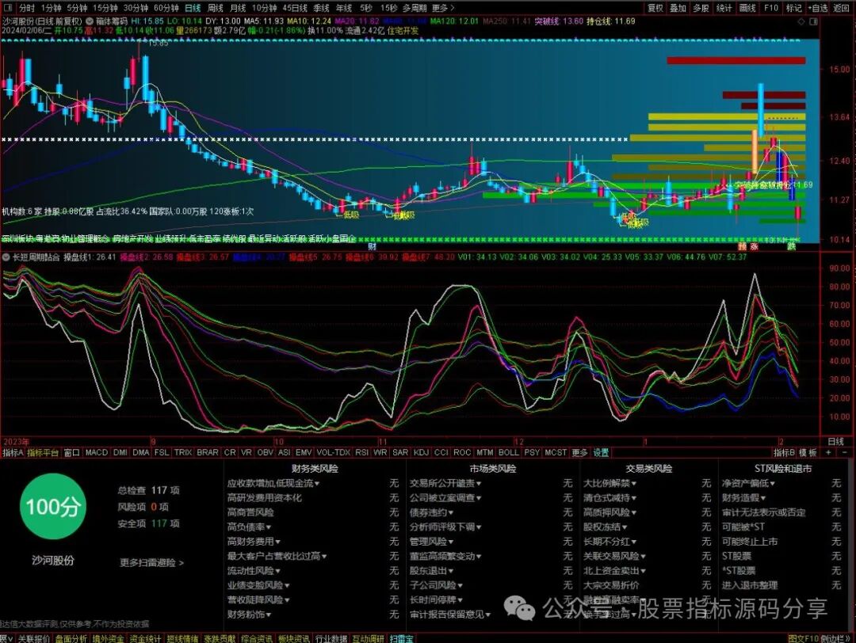Zoom out chart with the minus button

(x=845, y=453)
